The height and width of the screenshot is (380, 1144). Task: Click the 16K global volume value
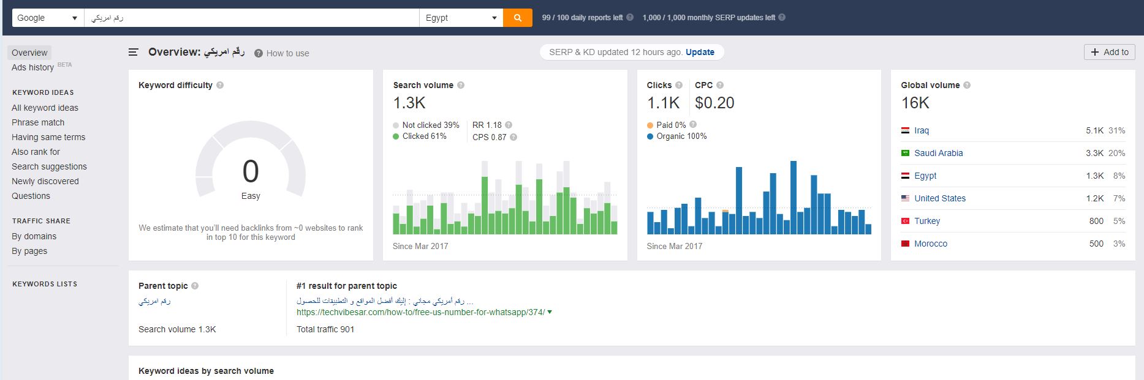tap(915, 103)
